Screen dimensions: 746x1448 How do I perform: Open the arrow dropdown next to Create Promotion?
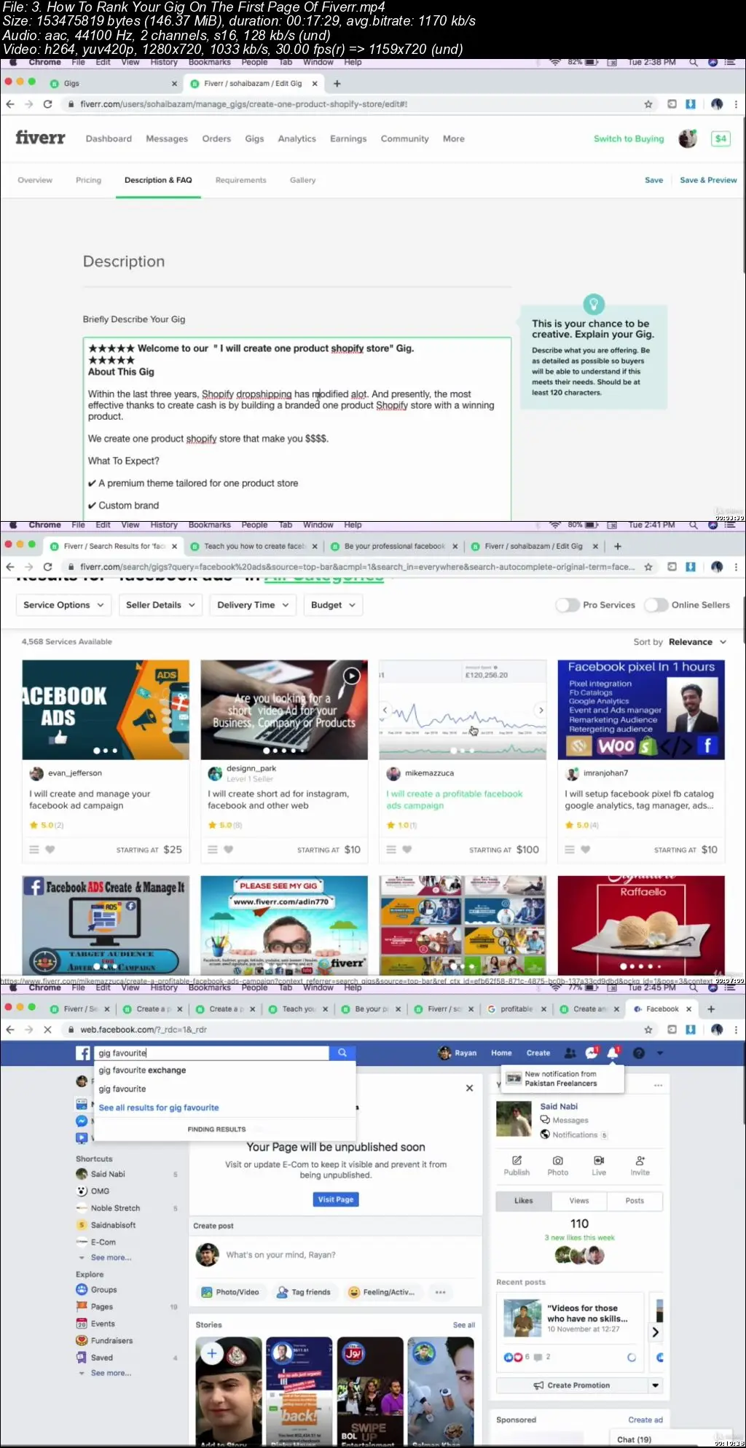point(656,1385)
